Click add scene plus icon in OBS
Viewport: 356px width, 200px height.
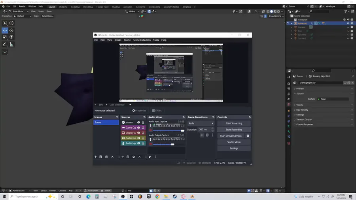96,157
